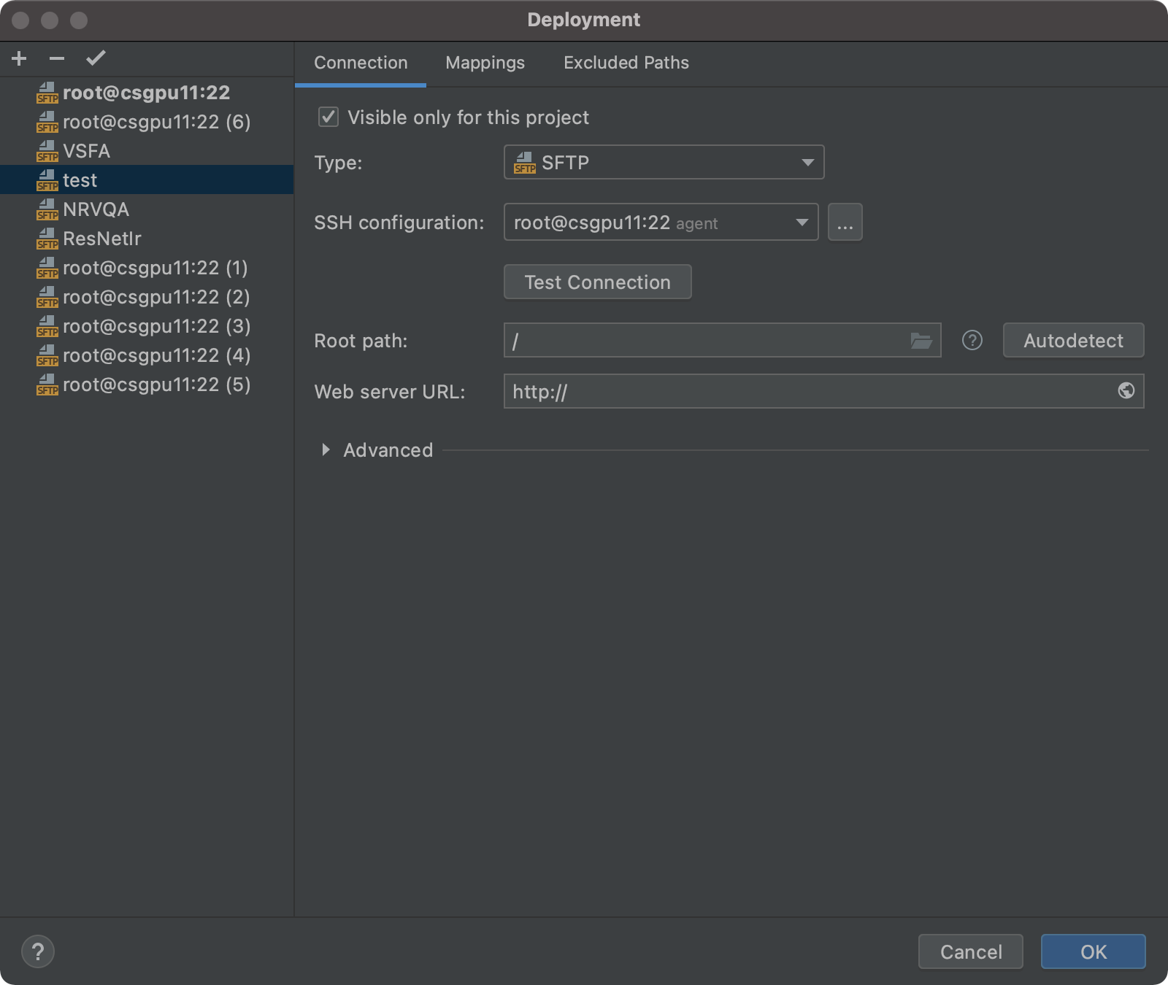Open SSH configuration dropdown
This screenshot has height=985, width=1168.
(661, 222)
